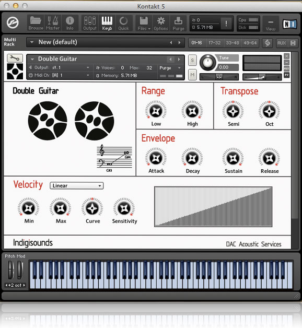Click the Tune knob
Image resolution: width=302 pixels, height=328 pixels.
207,62
